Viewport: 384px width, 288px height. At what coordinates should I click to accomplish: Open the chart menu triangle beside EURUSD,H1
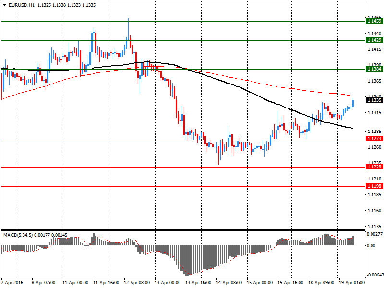(x=5, y=5)
